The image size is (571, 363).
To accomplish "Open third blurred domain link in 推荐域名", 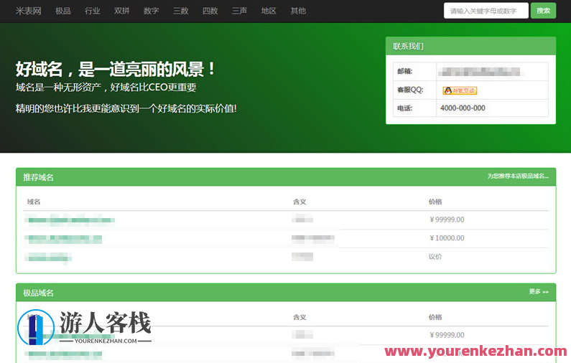I will tap(48, 258).
